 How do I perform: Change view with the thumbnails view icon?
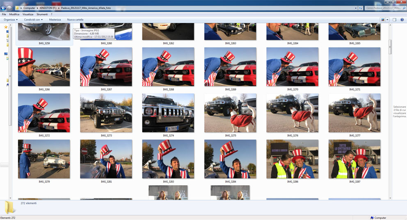tap(383, 20)
